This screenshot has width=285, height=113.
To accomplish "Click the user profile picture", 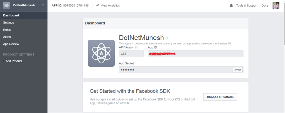I will [276, 6].
